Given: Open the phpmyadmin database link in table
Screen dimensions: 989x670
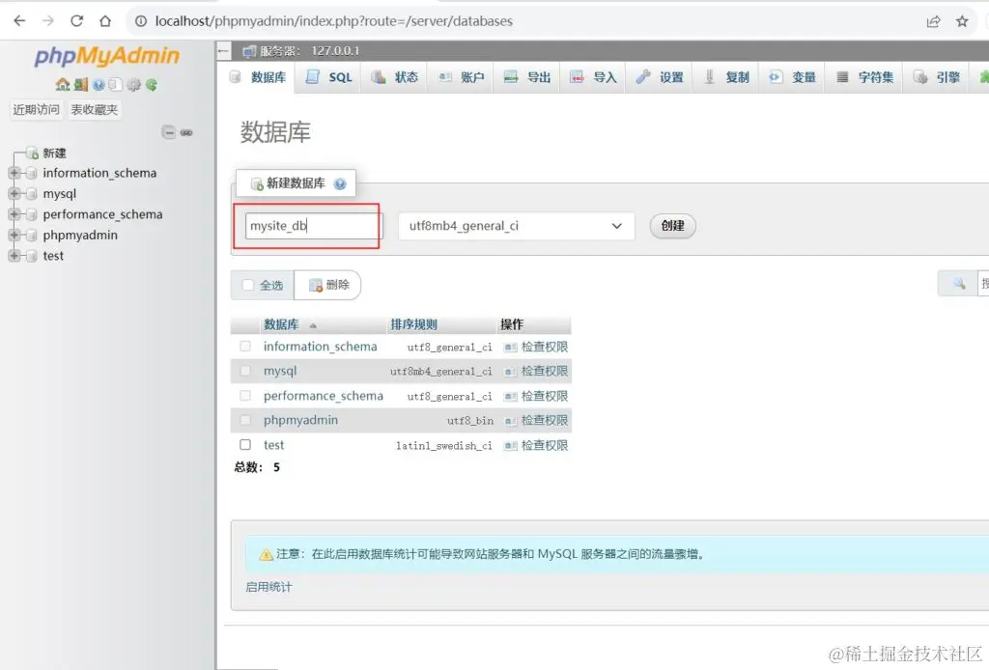Looking at the screenshot, I should [301, 420].
